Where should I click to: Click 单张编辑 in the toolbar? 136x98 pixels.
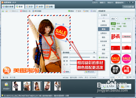[37, 11]
